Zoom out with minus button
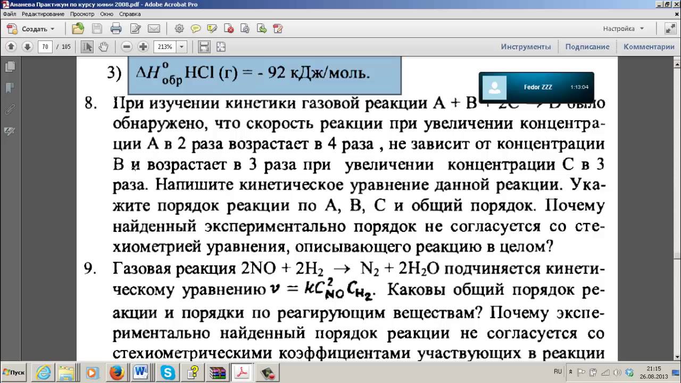Image resolution: width=681 pixels, height=383 pixels. [x=127, y=47]
